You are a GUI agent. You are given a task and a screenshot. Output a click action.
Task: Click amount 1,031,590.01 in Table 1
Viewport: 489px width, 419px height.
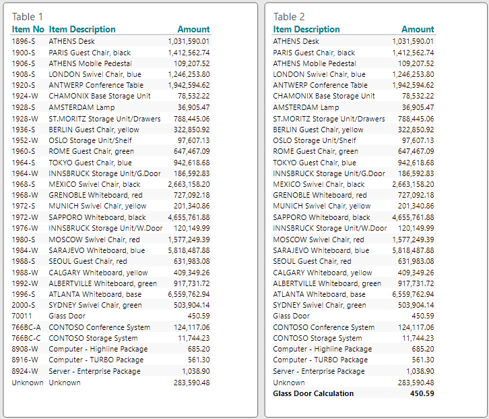coord(189,41)
